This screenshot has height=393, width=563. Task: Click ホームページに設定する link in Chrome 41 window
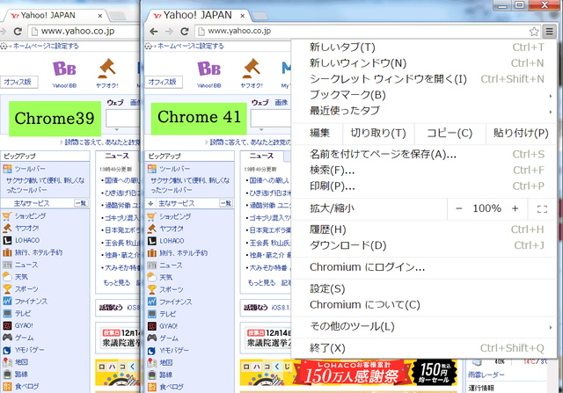tap(191, 47)
